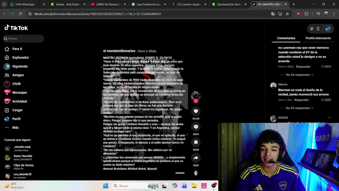Open followed account _mundo.carp
The image size is (339, 191).
[22, 148]
